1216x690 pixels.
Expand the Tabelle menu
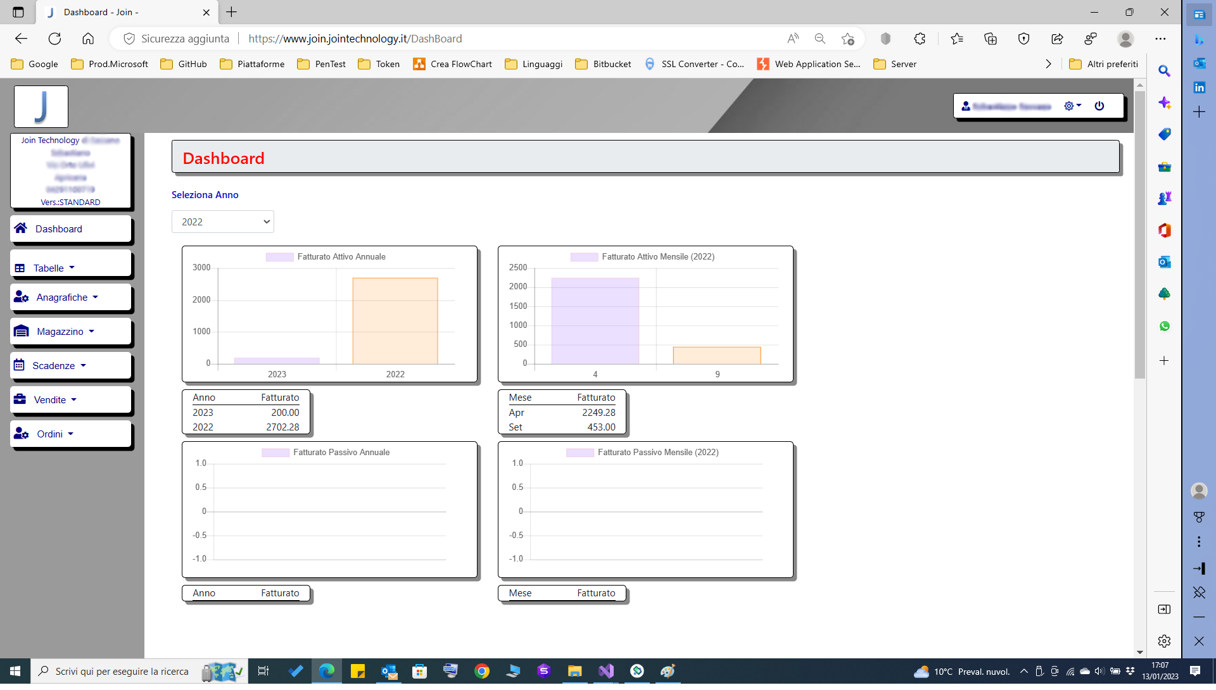(x=70, y=264)
